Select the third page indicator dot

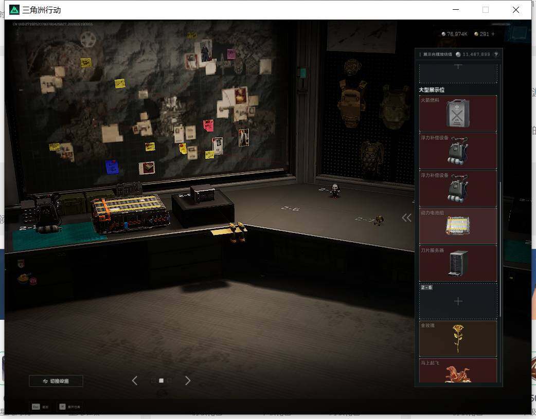[169, 380]
